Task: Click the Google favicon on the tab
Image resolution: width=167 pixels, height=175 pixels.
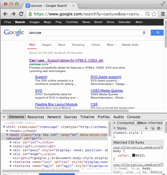Action: tap(28, 6)
